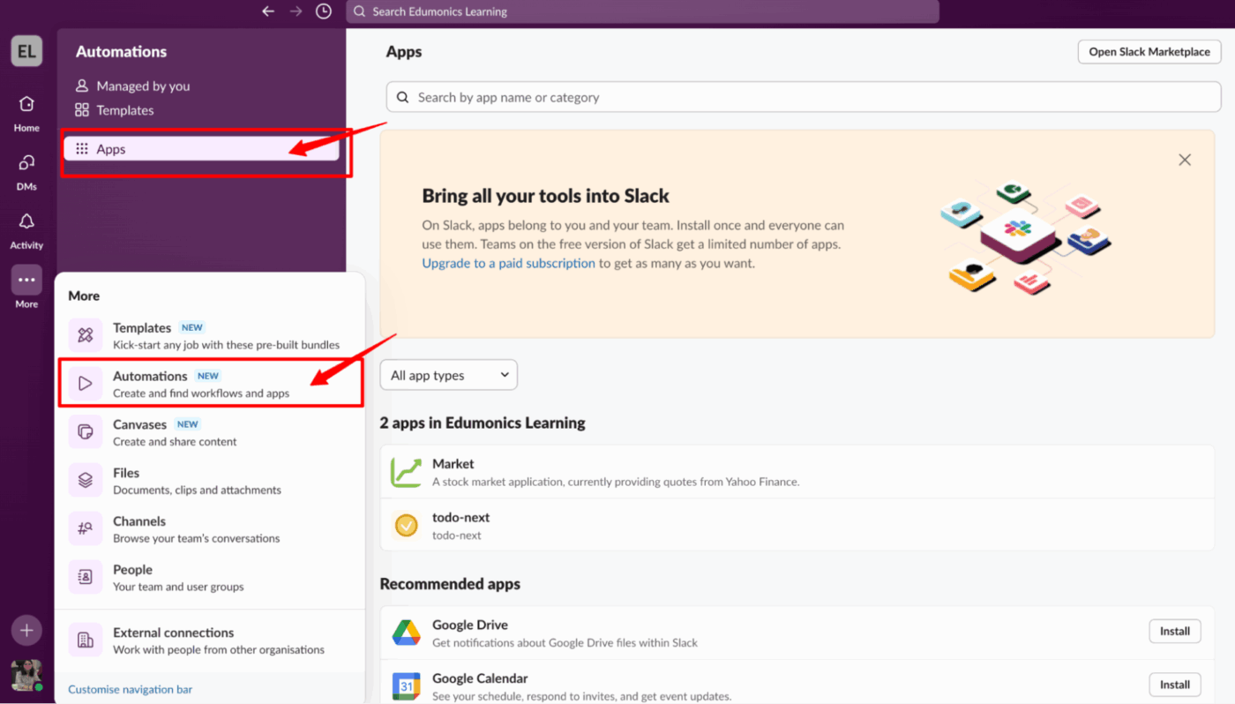The width and height of the screenshot is (1235, 704).
Task: Click the todo-next app checkmark icon
Action: click(407, 526)
